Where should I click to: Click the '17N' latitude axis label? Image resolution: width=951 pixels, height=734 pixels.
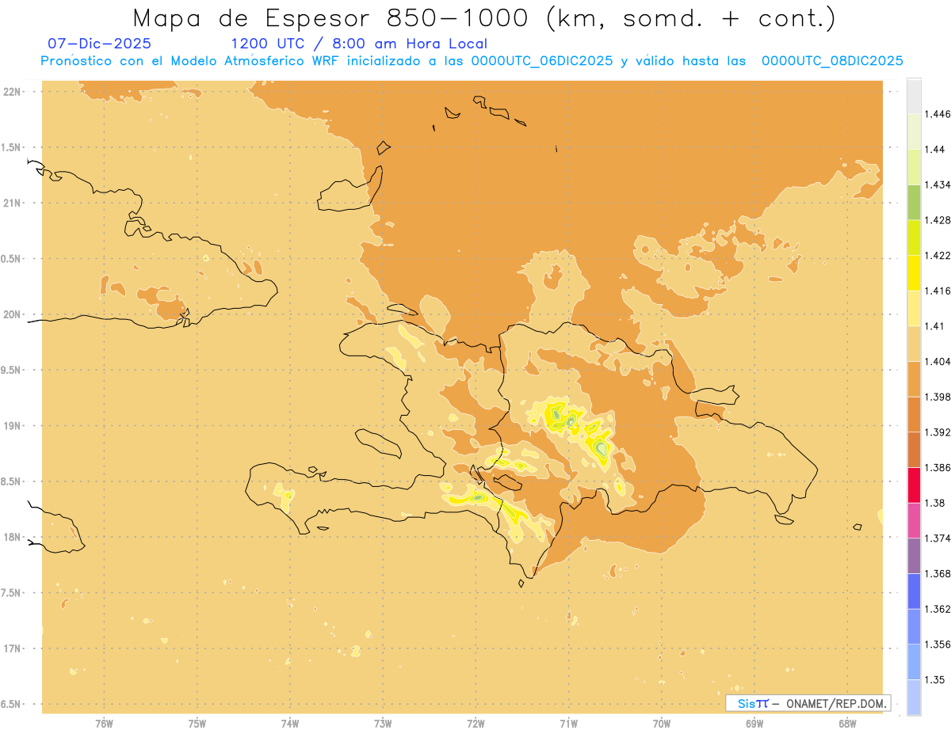click(x=12, y=648)
